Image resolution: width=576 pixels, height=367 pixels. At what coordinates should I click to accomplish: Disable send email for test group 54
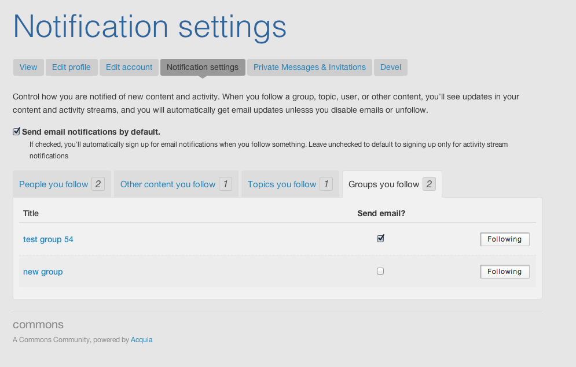[380, 238]
